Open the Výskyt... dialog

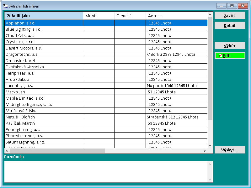(230, 150)
